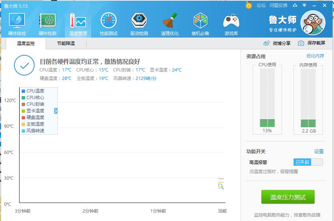Toggle 风扇转速 legend series

point(33,131)
